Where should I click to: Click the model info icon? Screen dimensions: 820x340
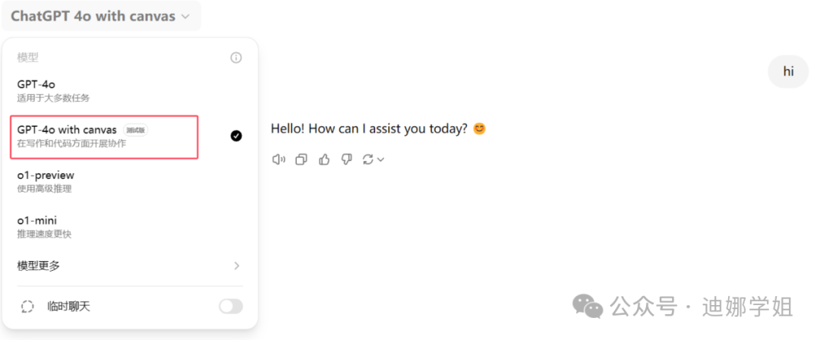point(236,58)
